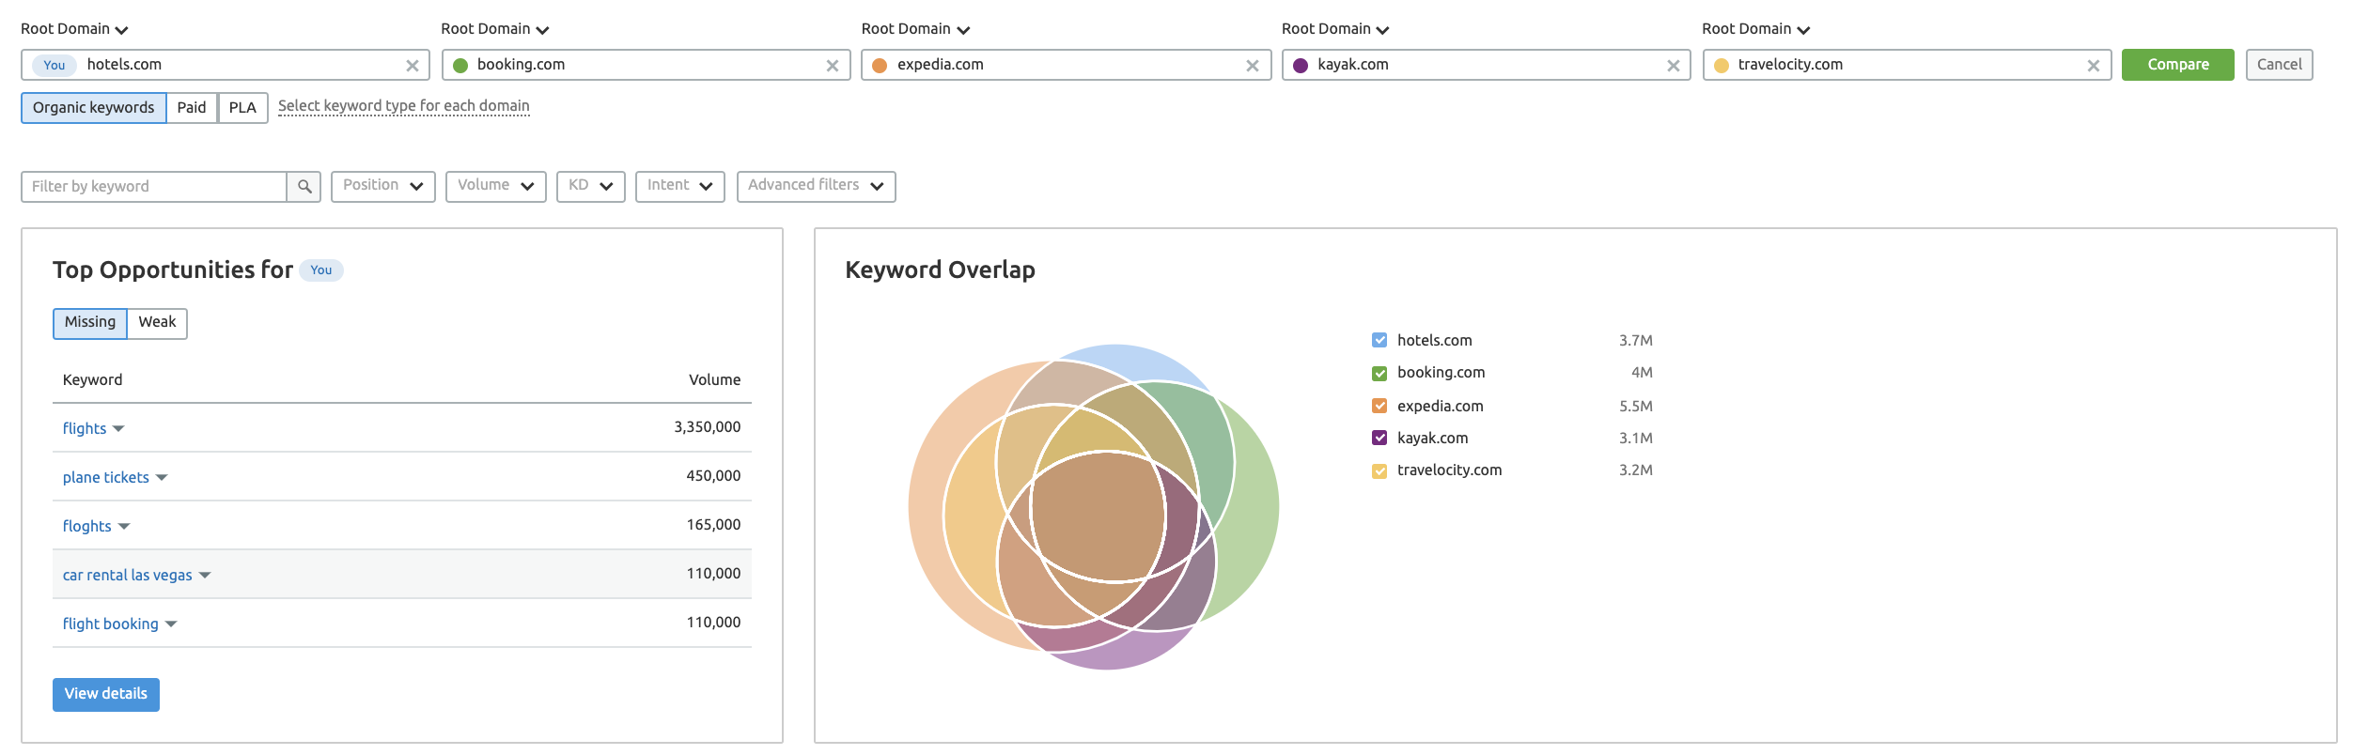Open the flights keyword link
2353x755 pixels.
(85, 429)
